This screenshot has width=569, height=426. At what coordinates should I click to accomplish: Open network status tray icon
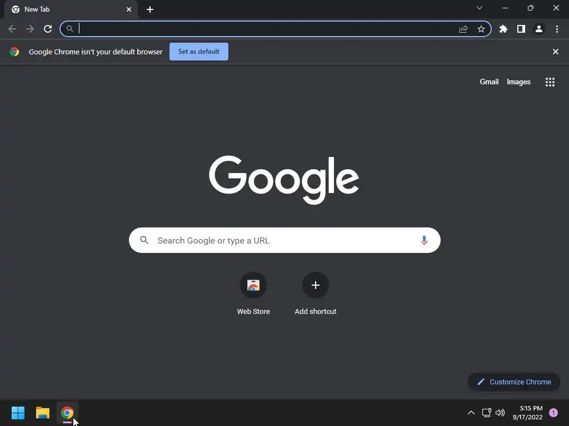[x=486, y=413]
